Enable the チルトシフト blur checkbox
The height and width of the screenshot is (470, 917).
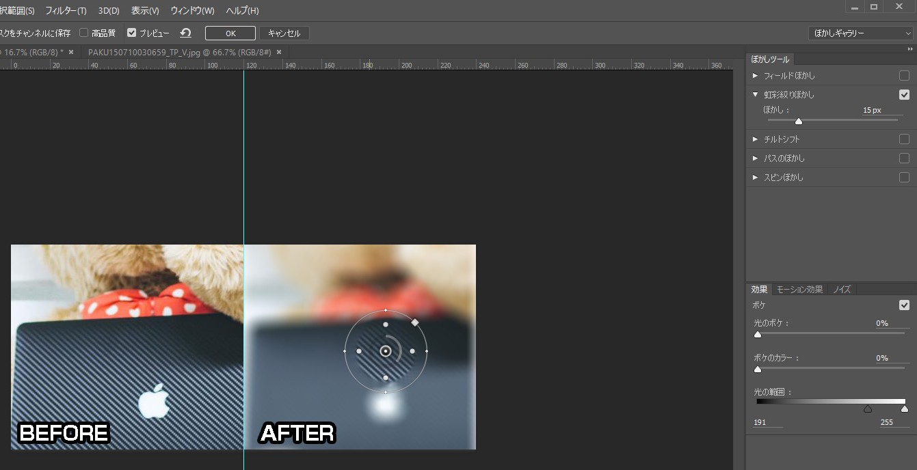click(x=904, y=139)
